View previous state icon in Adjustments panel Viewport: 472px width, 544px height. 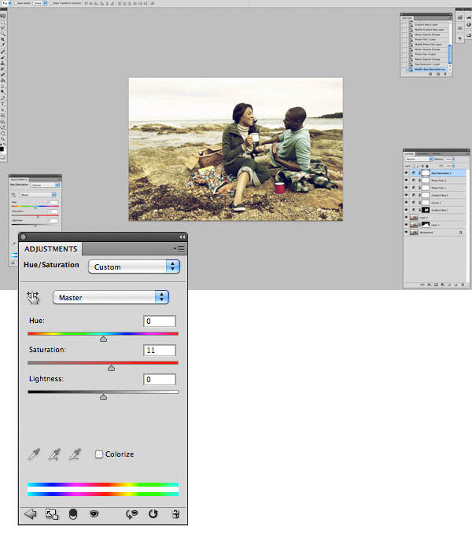(132, 513)
